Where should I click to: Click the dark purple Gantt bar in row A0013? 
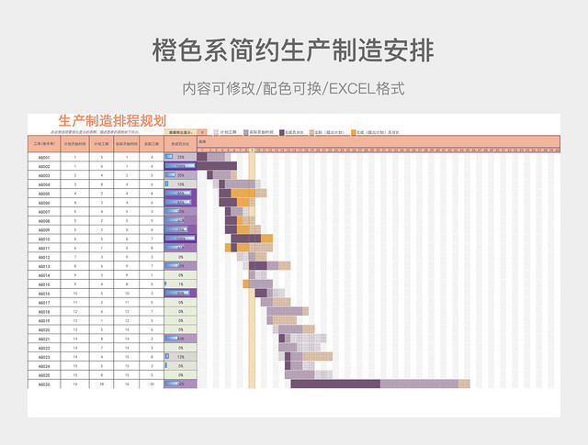point(258,266)
